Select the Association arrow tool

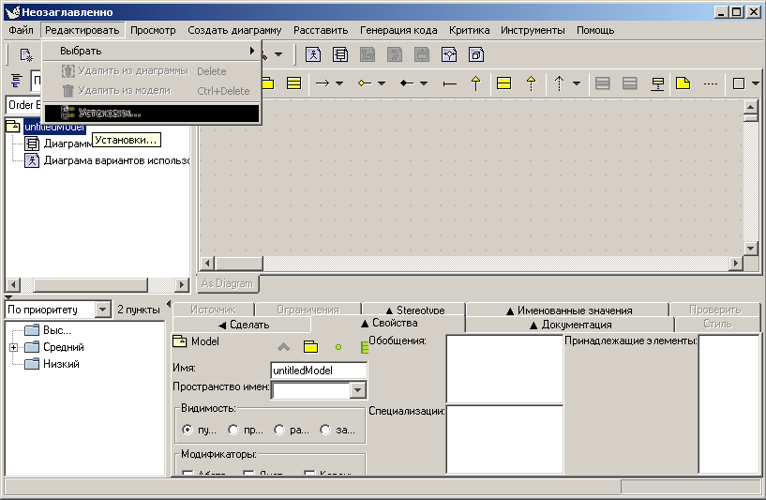point(323,83)
